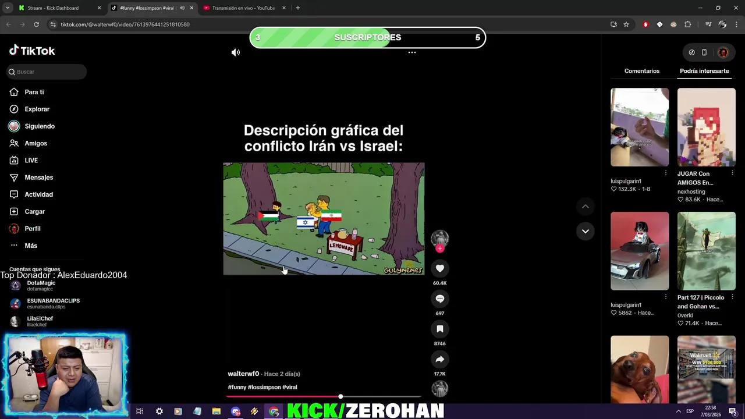Click install app icon in address bar
This screenshot has width=745, height=419.
(613, 24)
